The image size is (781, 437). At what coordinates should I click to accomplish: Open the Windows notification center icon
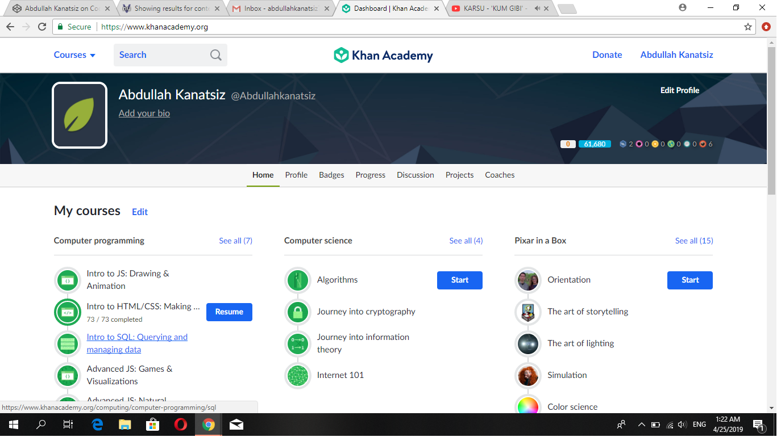tap(758, 425)
